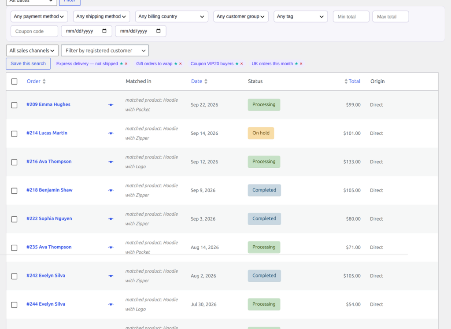Preview order #218 Benjamin Shaw eye icon

[x=111, y=190]
